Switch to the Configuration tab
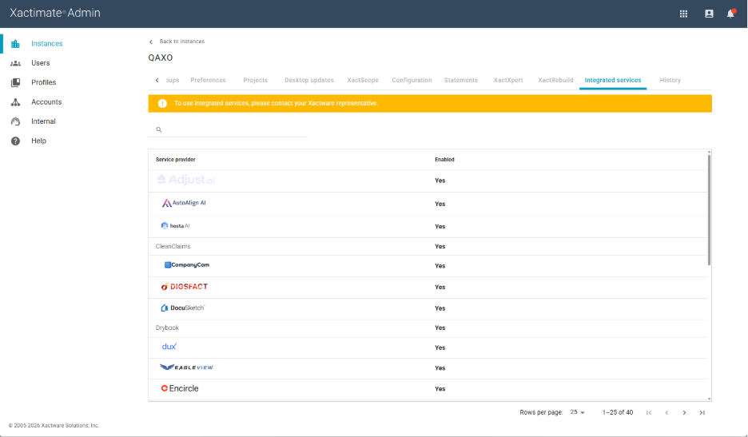748x437 pixels. click(x=412, y=80)
